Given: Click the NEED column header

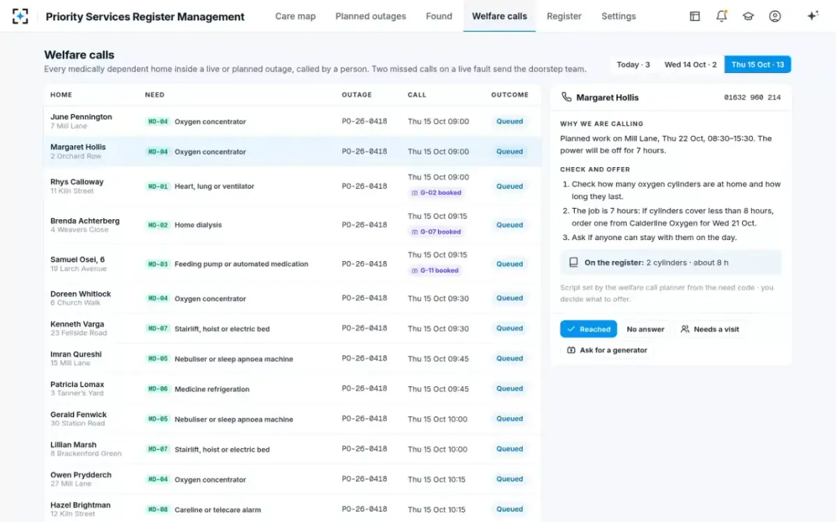Looking at the screenshot, I should [x=155, y=95].
